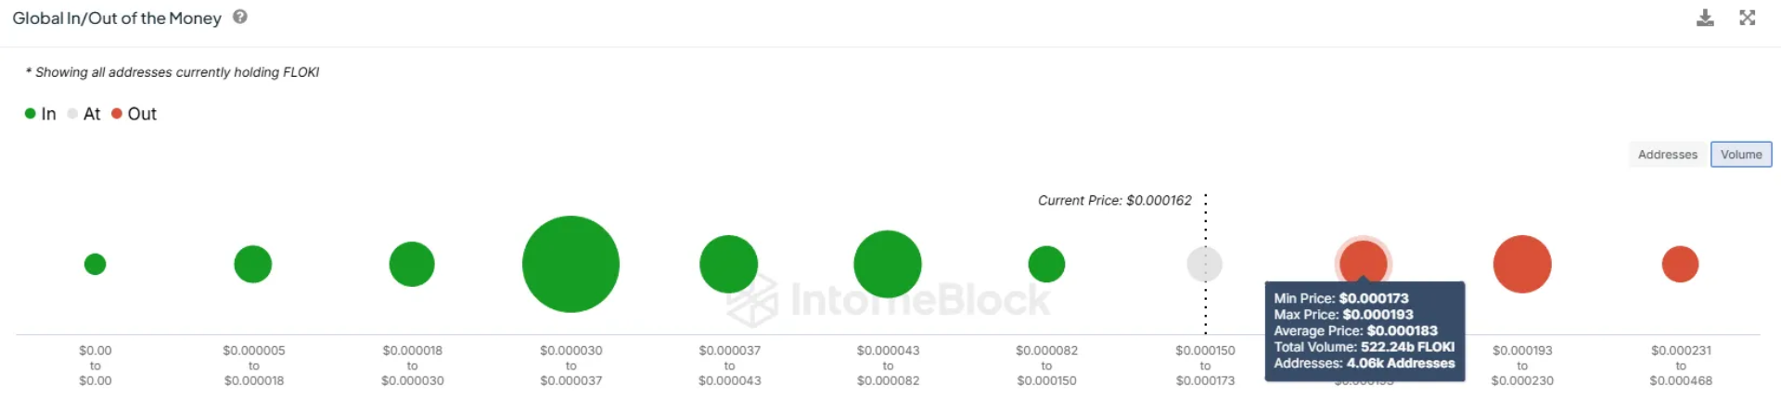1781x399 pixels.
Task: Click the large red bubble for $0.000193–$0.000230
Action: (x=1522, y=264)
